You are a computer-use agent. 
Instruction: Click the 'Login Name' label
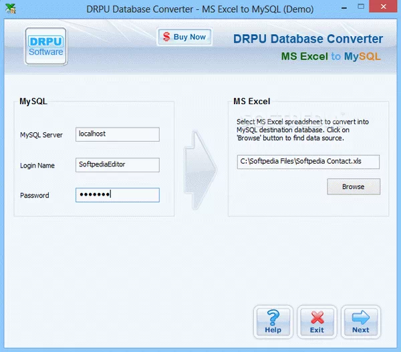point(37,166)
